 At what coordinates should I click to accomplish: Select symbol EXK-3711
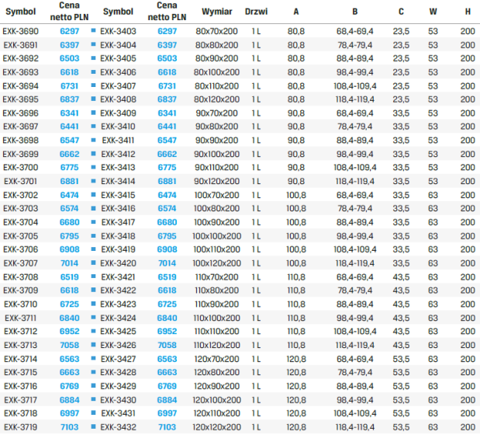pos(20,318)
